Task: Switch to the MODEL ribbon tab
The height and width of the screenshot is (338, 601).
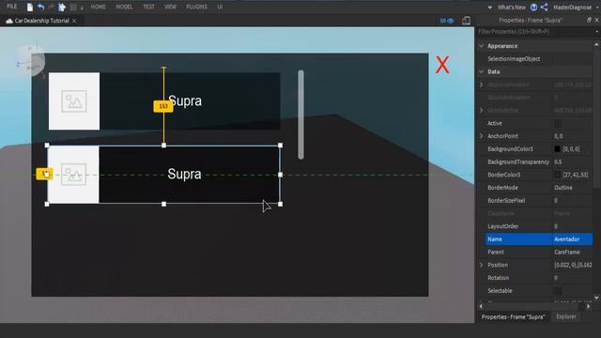Action: pos(124,7)
